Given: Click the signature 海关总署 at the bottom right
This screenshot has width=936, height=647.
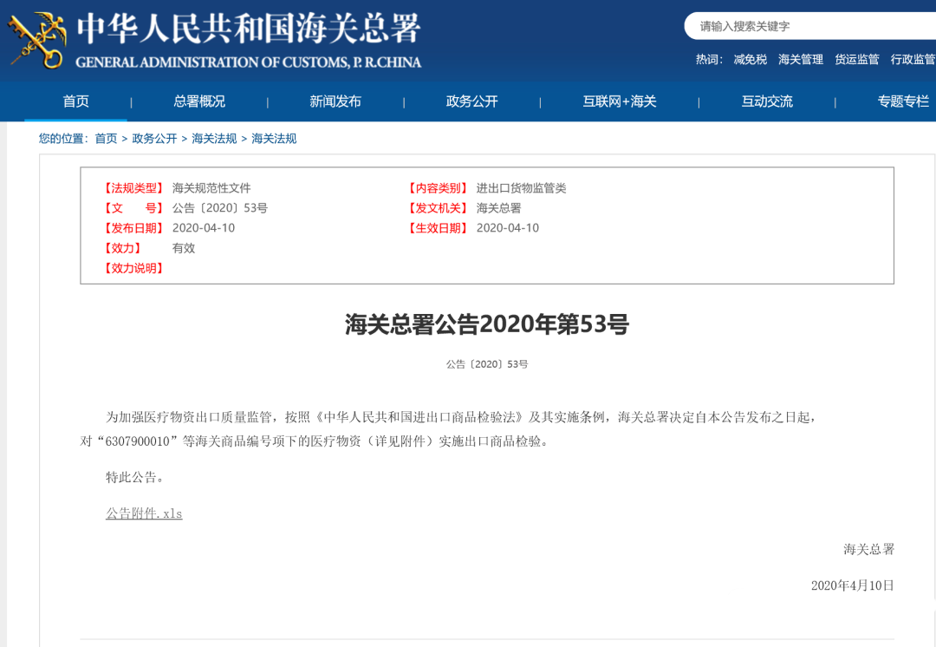Looking at the screenshot, I should 868,549.
